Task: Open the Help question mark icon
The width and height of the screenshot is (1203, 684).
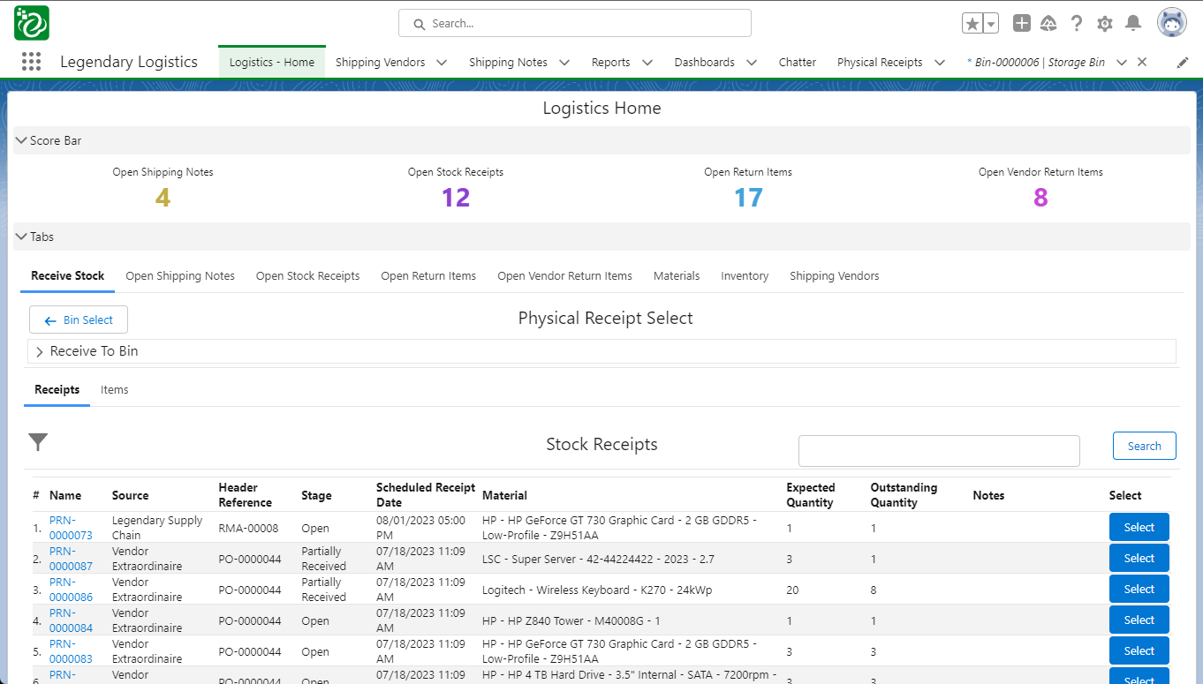Action: point(1077,24)
